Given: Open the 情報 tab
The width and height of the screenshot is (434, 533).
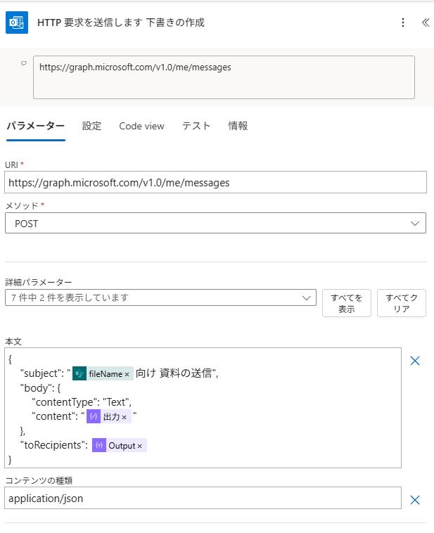Looking at the screenshot, I should pos(238,126).
